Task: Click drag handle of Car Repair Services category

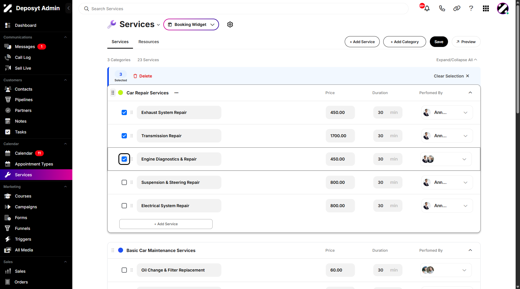Action: 113,93
